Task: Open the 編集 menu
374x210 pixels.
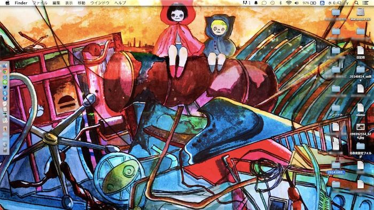Action: tap(56, 3)
